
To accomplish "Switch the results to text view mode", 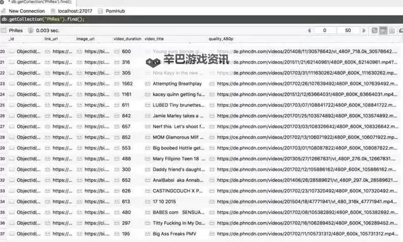I will pyautogui.click(x=391, y=30).
